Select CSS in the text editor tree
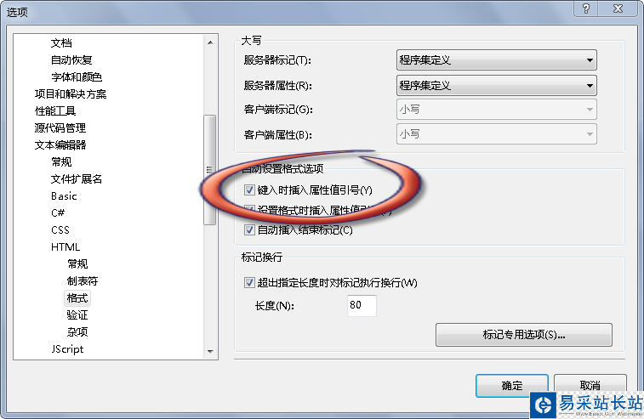644x419 pixels. coord(60,229)
